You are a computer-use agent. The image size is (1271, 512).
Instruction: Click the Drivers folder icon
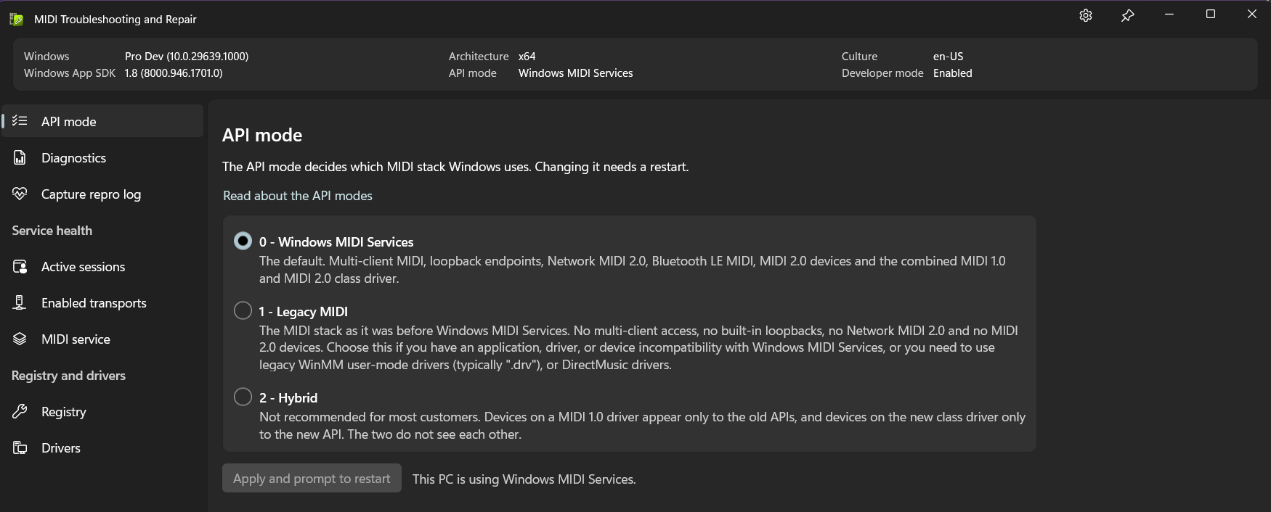click(x=20, y=447)
